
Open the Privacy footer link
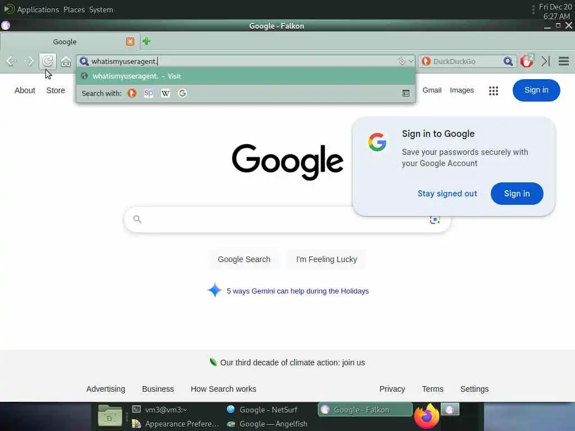click(392, 389)
